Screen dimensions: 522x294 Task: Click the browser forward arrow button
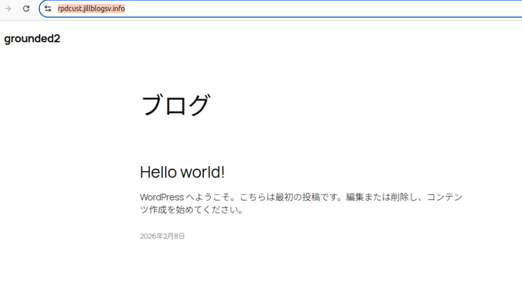8,9
